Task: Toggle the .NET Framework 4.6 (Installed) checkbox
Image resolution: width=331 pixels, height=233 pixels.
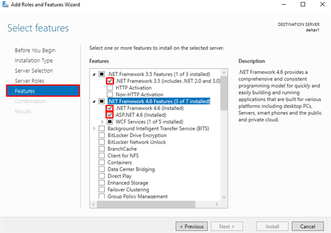Action: 110,108
